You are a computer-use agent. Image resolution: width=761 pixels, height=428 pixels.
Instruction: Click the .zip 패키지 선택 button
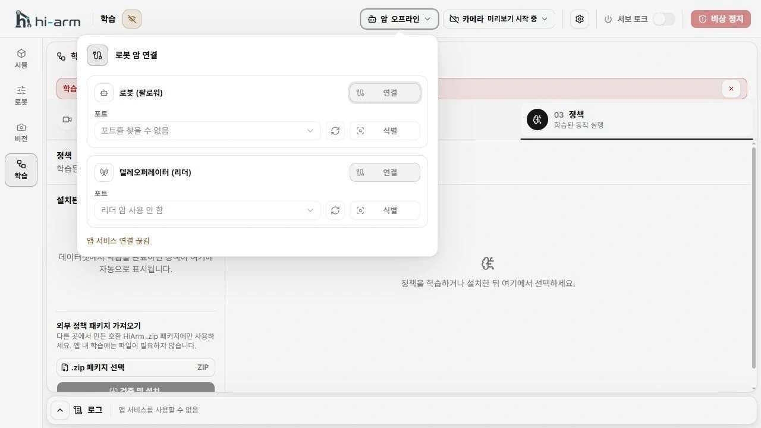136,367
